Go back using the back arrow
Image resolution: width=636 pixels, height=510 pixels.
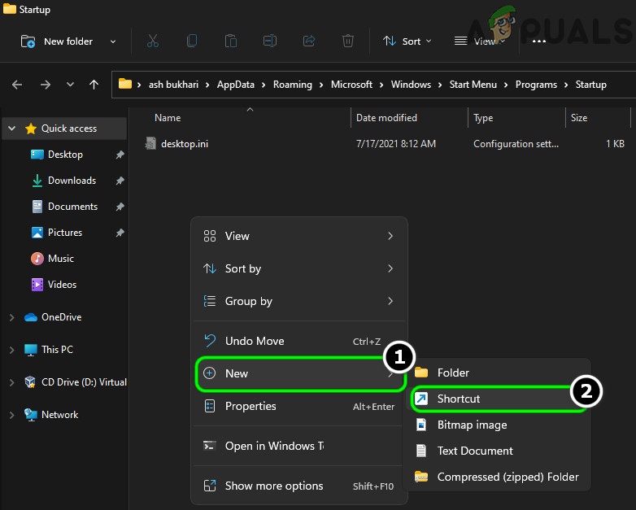(18, 85)
